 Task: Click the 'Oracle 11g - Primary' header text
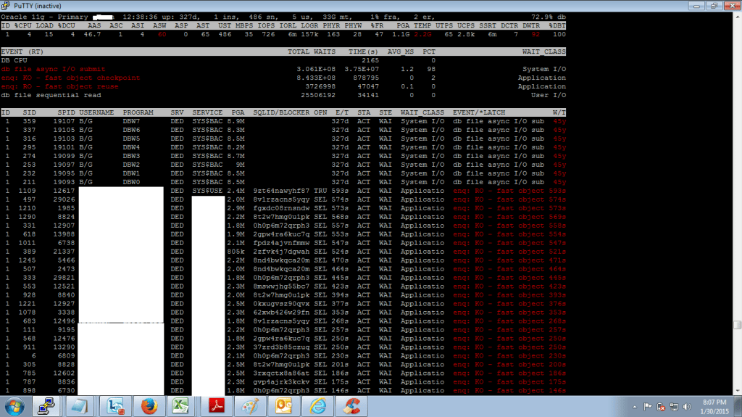pyautogui.click(x=44, y=17)
